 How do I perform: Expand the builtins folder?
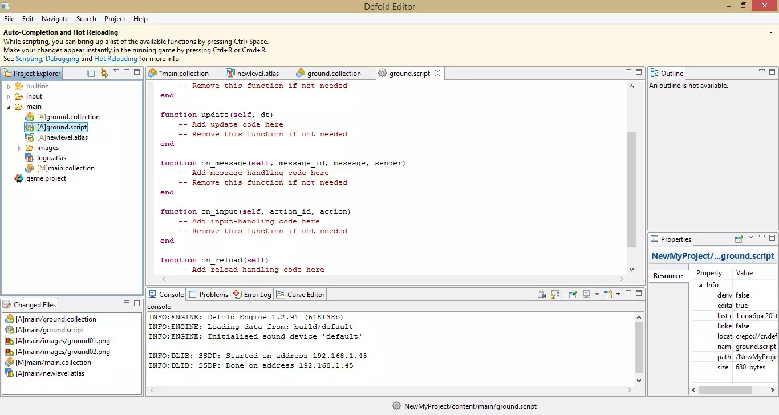pos(9,87)
